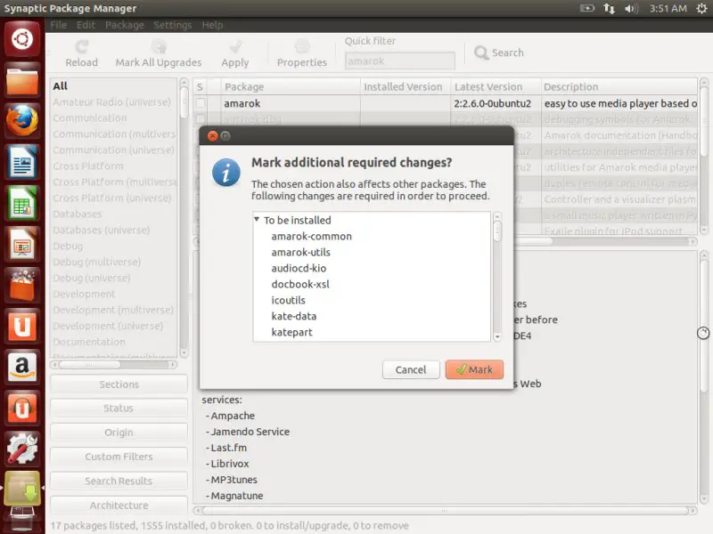Select icoutils in the dialog list
The image size is (713, 534).
[288, 300]
